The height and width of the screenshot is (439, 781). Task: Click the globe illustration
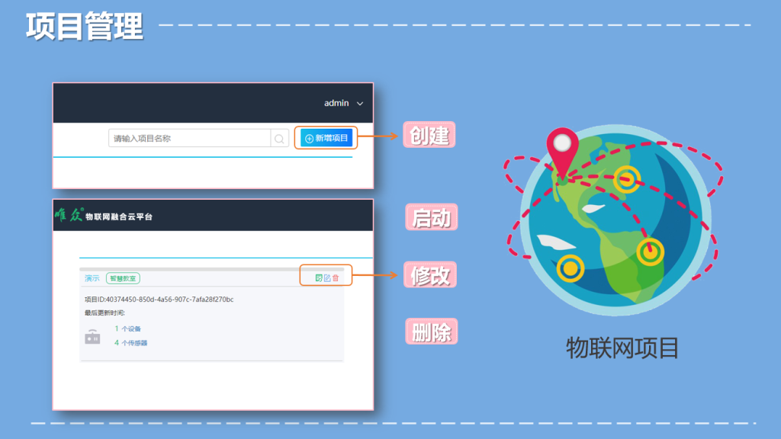(x=616, y=221)
